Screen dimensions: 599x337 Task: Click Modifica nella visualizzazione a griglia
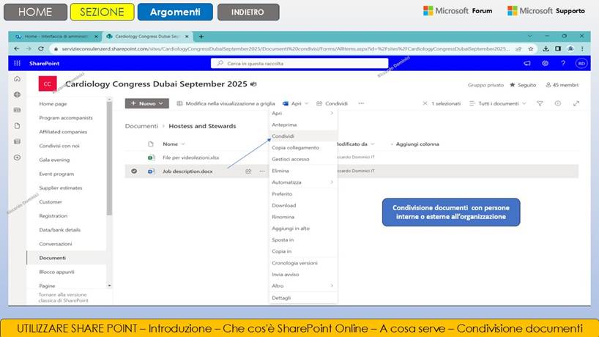[226, 103]
